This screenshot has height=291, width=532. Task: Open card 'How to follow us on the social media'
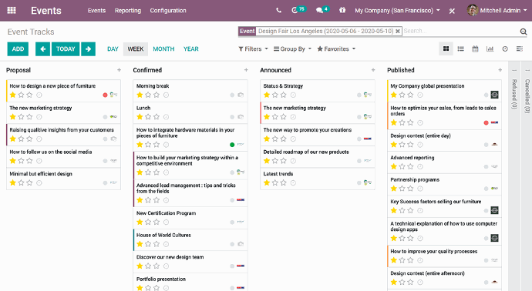pos(63,156)
